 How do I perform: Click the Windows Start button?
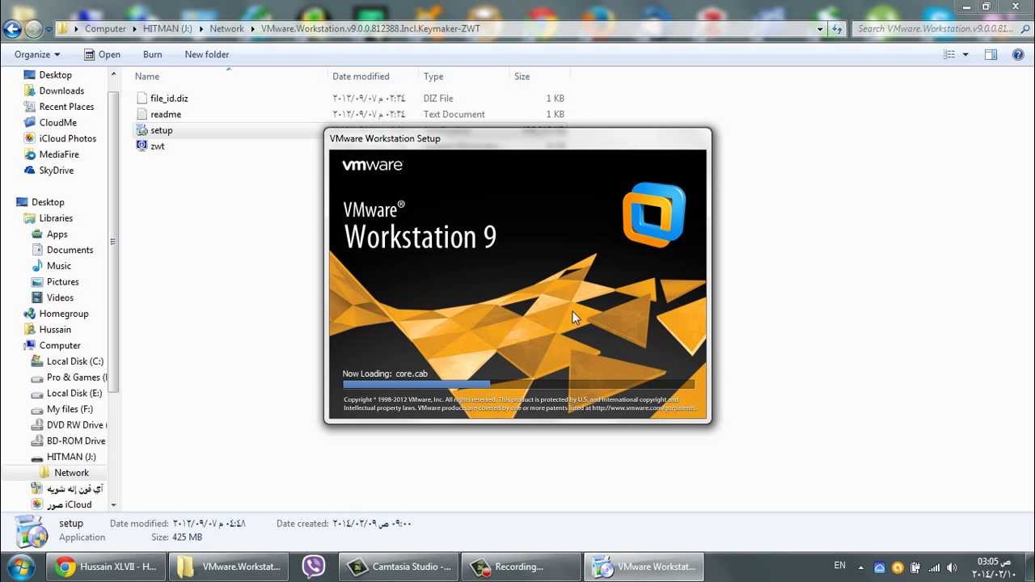(x=21, y=567)
